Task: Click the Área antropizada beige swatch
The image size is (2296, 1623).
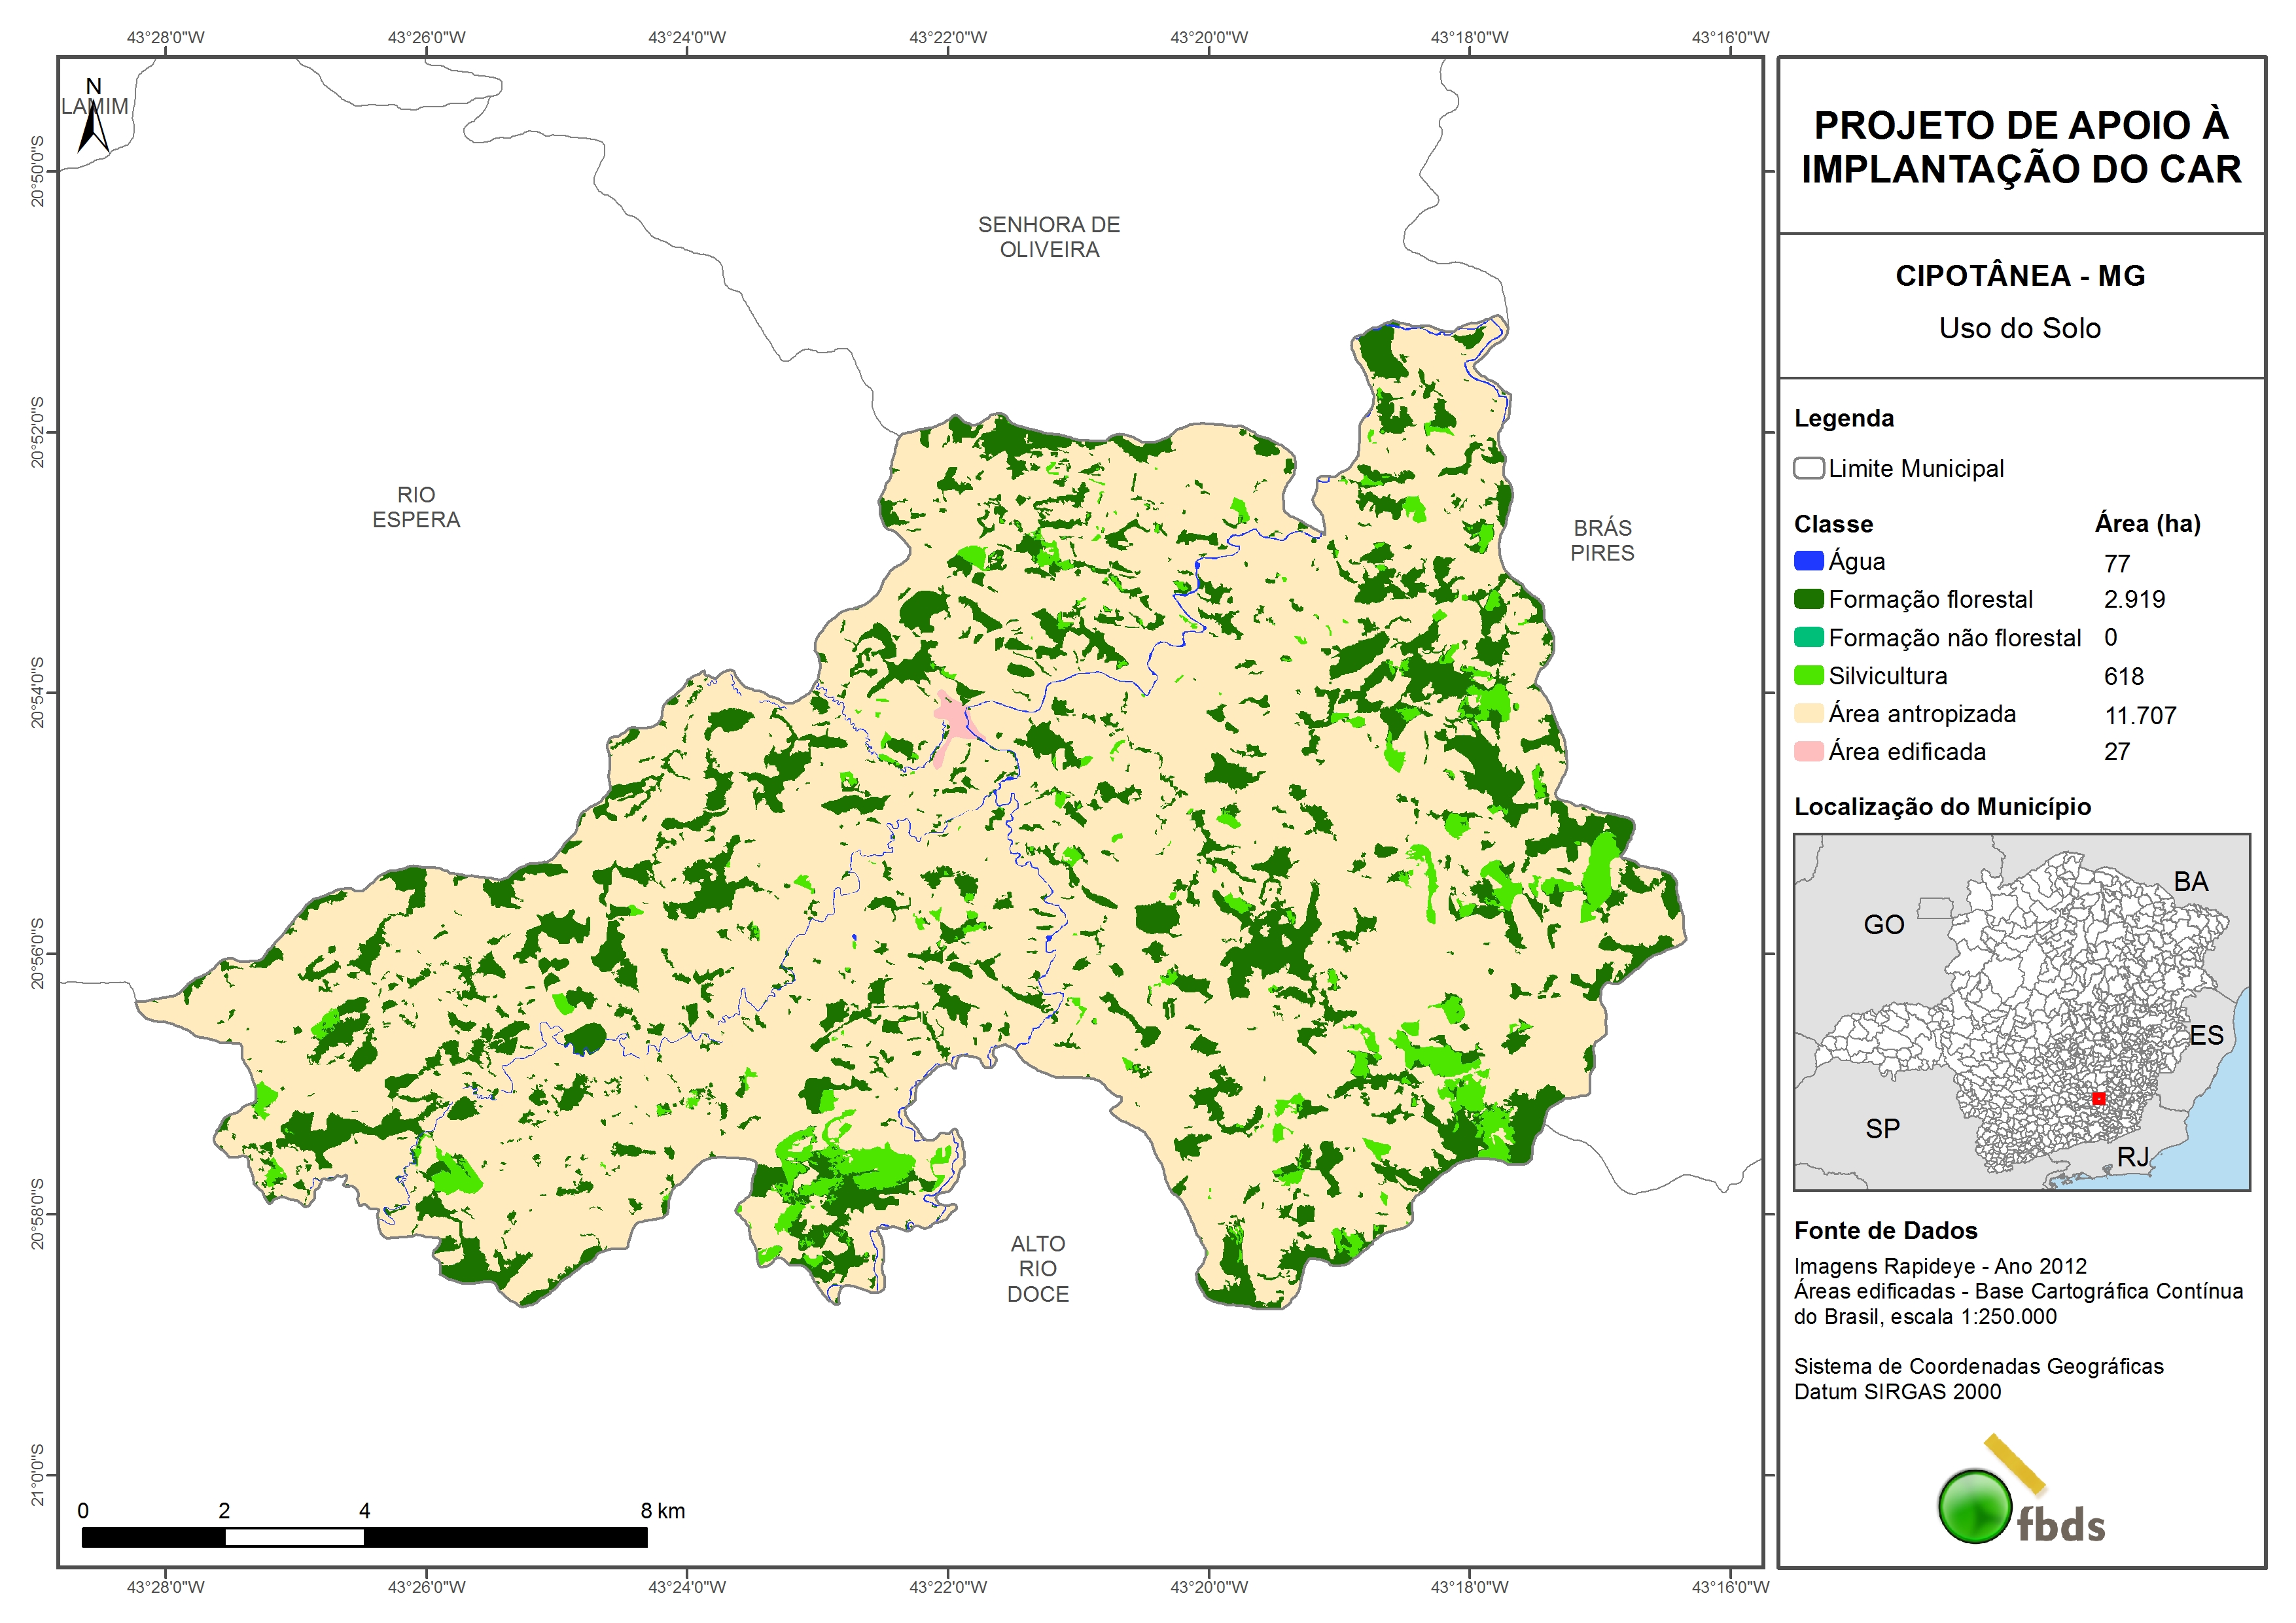Action: [1808, 713]
